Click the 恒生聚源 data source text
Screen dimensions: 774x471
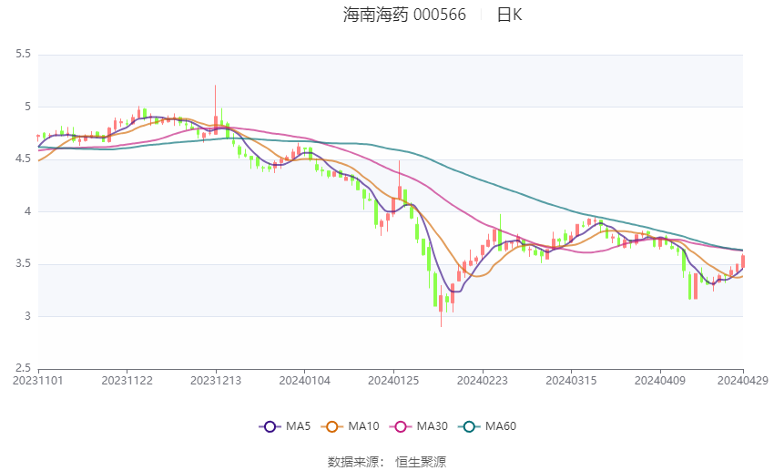[421, 462]
